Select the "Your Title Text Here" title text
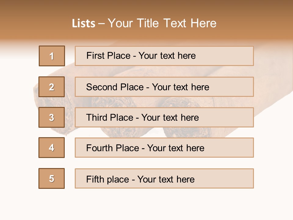The image size is (293, 220). click(162, 23)
